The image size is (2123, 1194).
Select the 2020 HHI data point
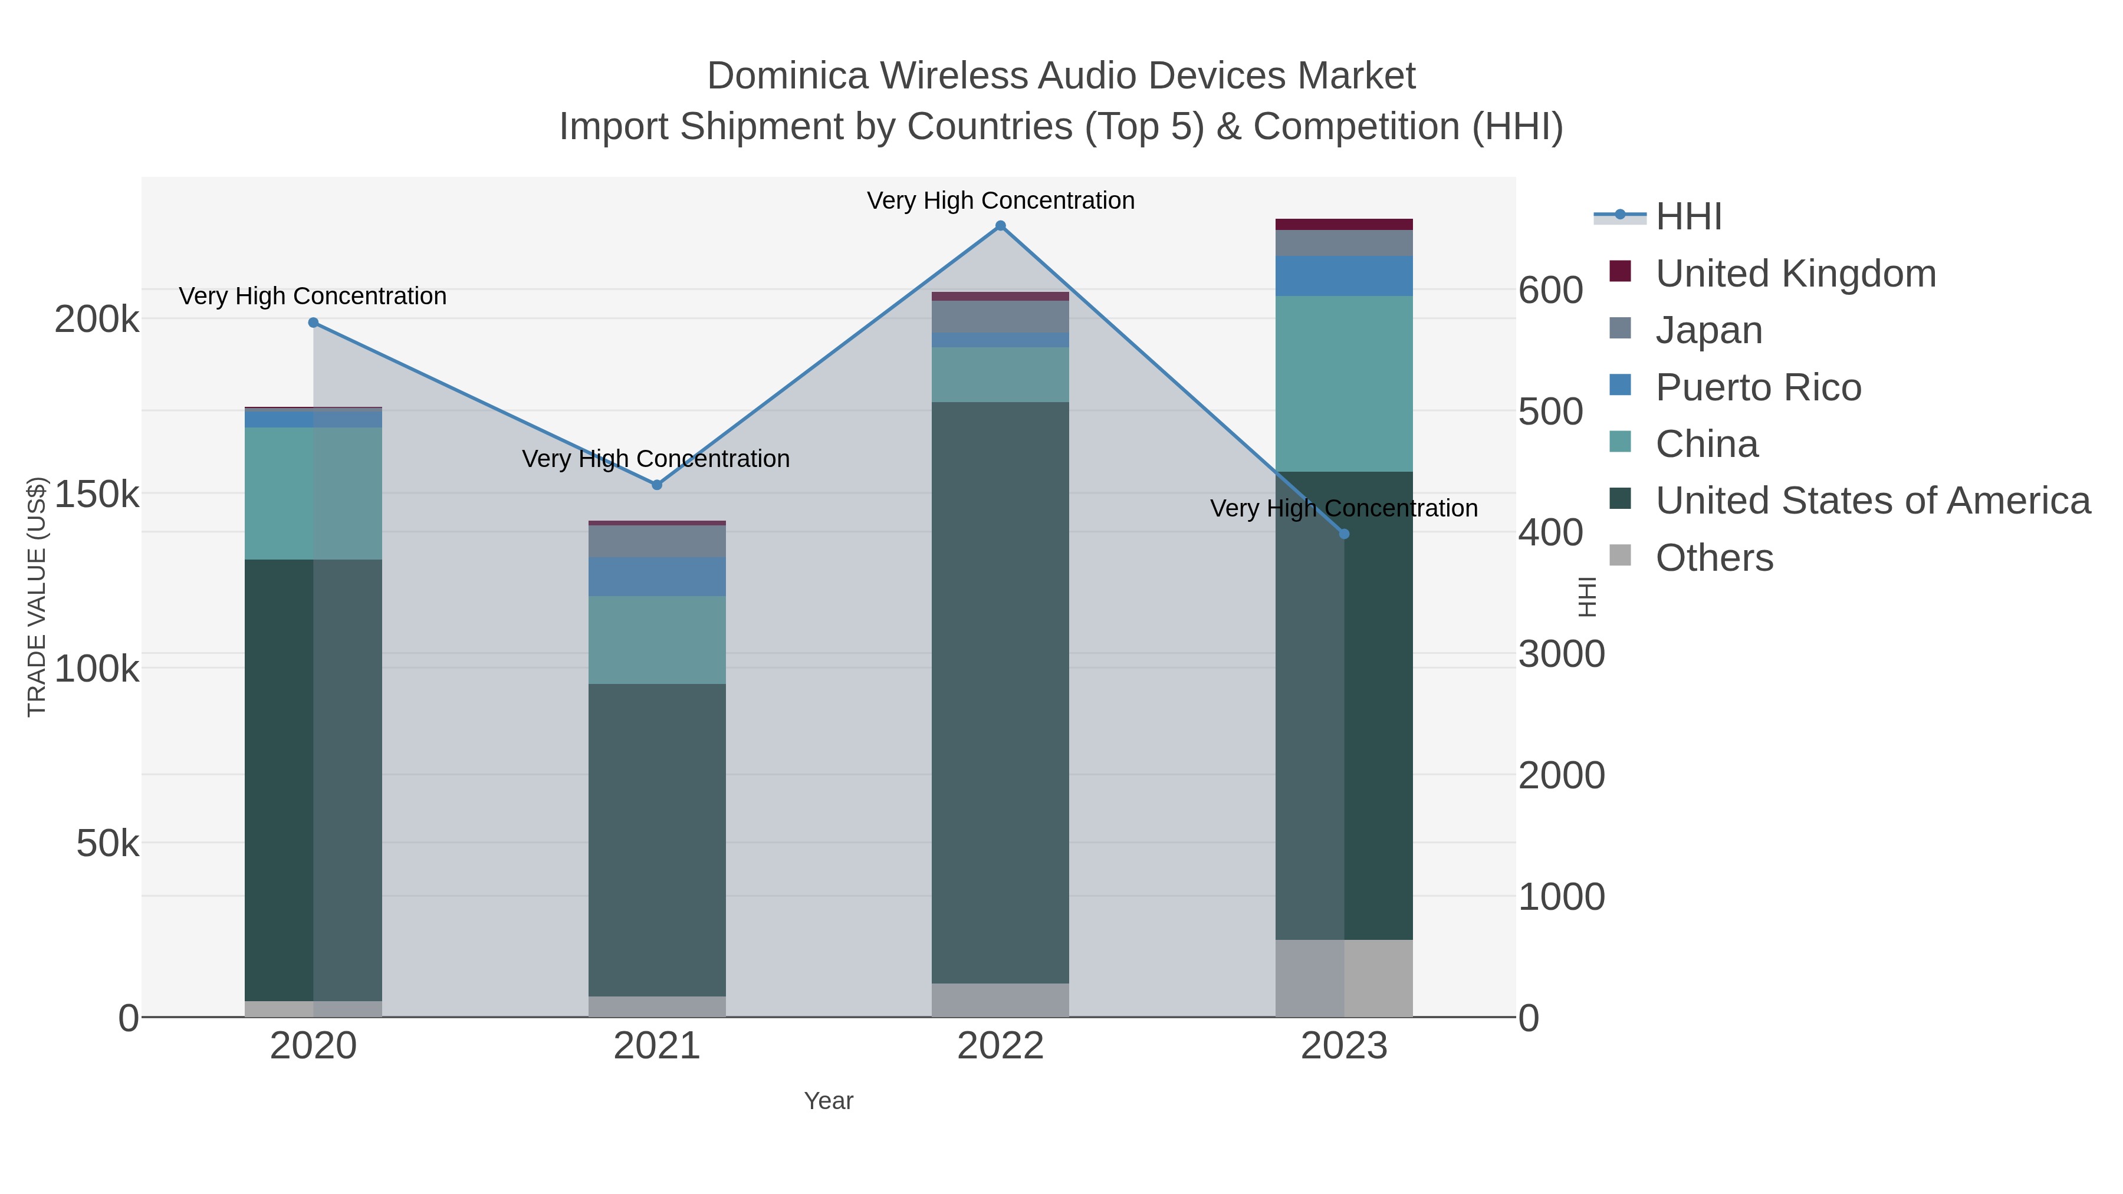click(x=313, y=323)
